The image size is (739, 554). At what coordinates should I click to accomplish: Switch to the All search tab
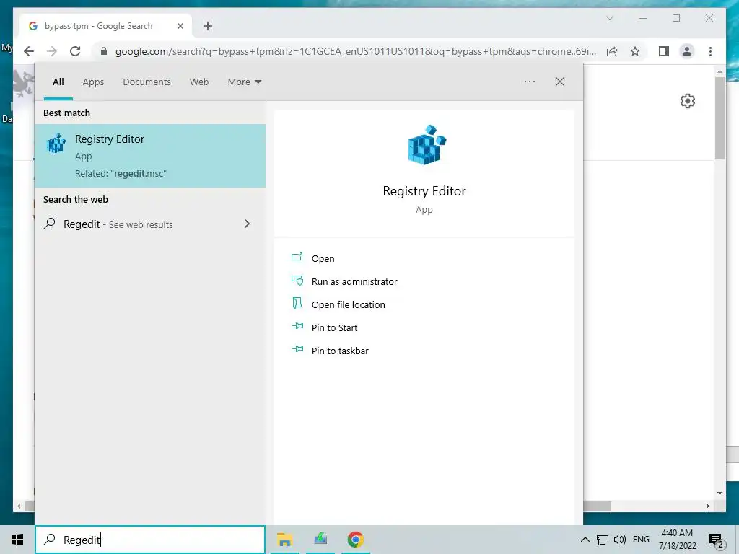(58, 82)
